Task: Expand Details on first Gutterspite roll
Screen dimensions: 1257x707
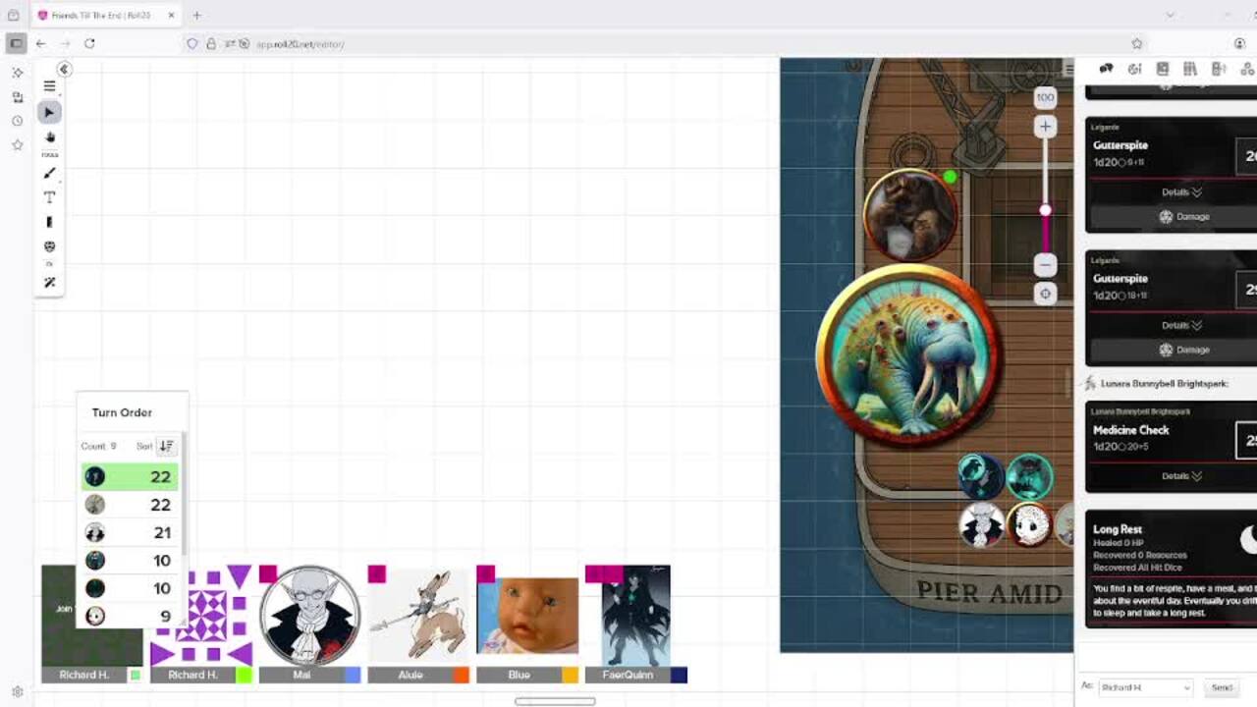Action: (1181, 192)
